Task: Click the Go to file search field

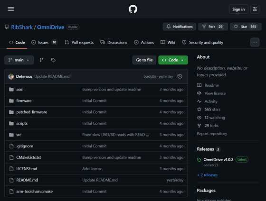Action: [x=144, y=60]
